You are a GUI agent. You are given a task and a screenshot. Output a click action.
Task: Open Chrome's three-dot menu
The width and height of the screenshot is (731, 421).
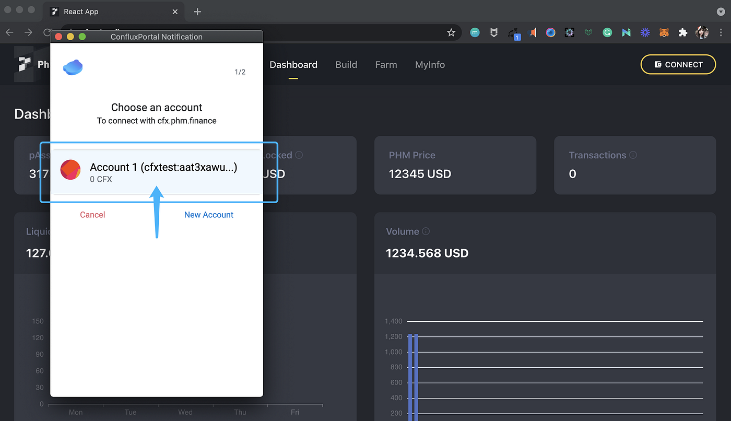click(x=722, y=32)
